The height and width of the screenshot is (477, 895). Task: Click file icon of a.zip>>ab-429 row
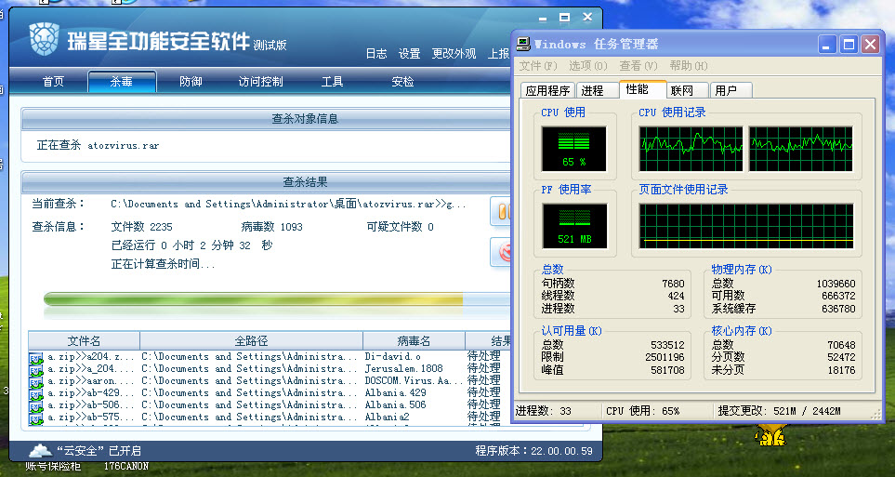coord(36,393)
